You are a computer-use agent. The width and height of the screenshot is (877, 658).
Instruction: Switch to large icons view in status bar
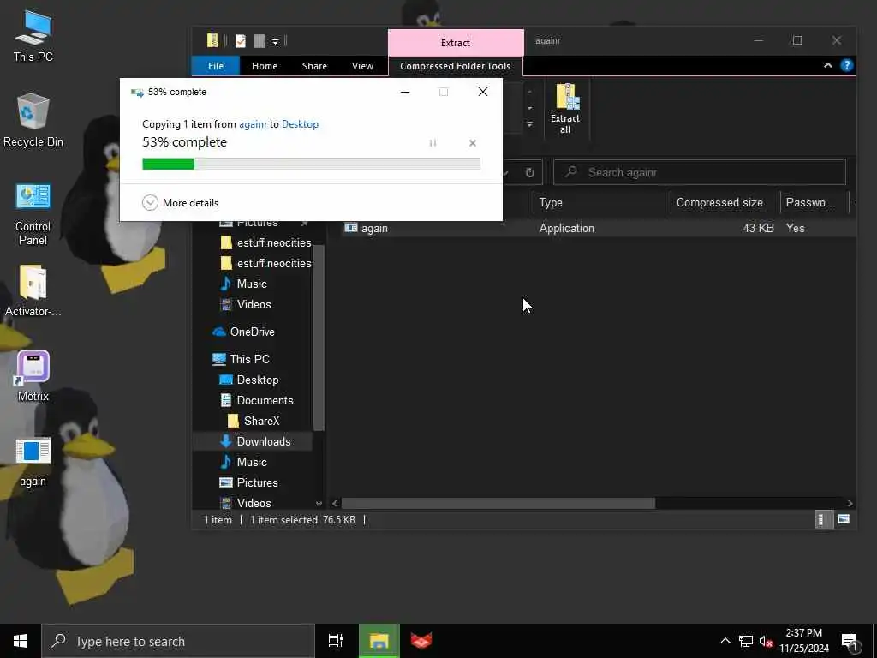tap(844, 520)
